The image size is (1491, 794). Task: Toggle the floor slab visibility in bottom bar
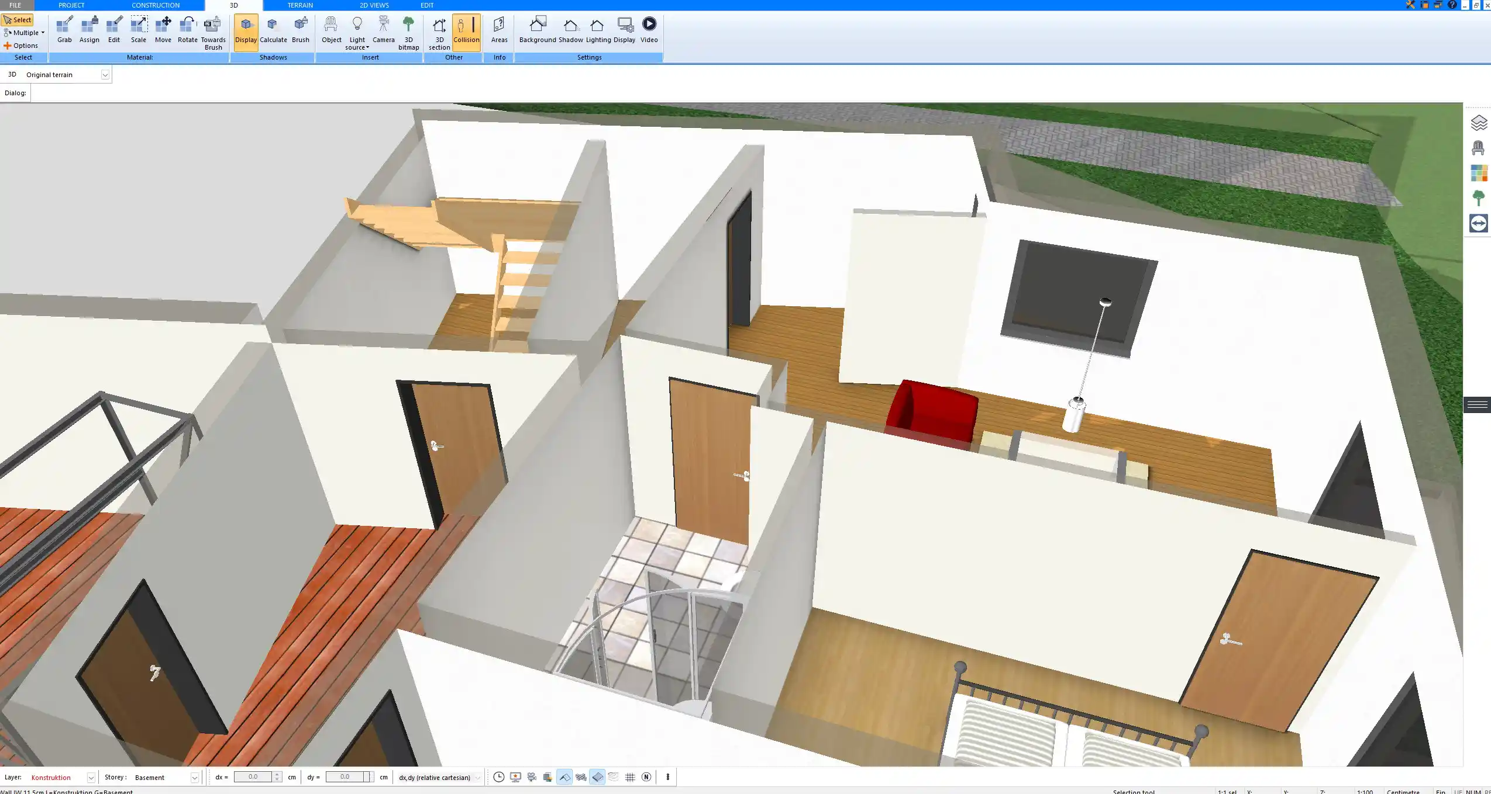pyautogui.click(x=597, y=777)
